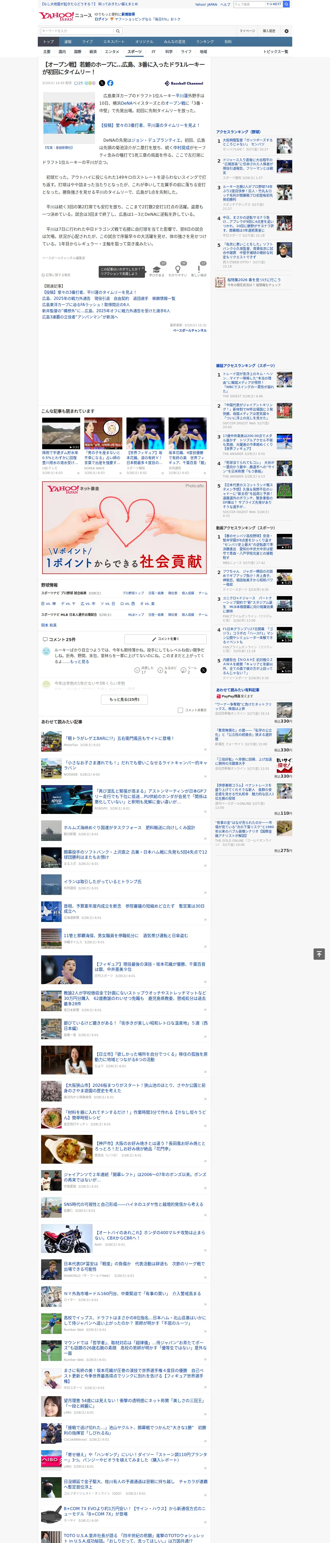Open the MLBトップ link
The width and height of the screenshot is (330, 1543).
coord(136,615)
